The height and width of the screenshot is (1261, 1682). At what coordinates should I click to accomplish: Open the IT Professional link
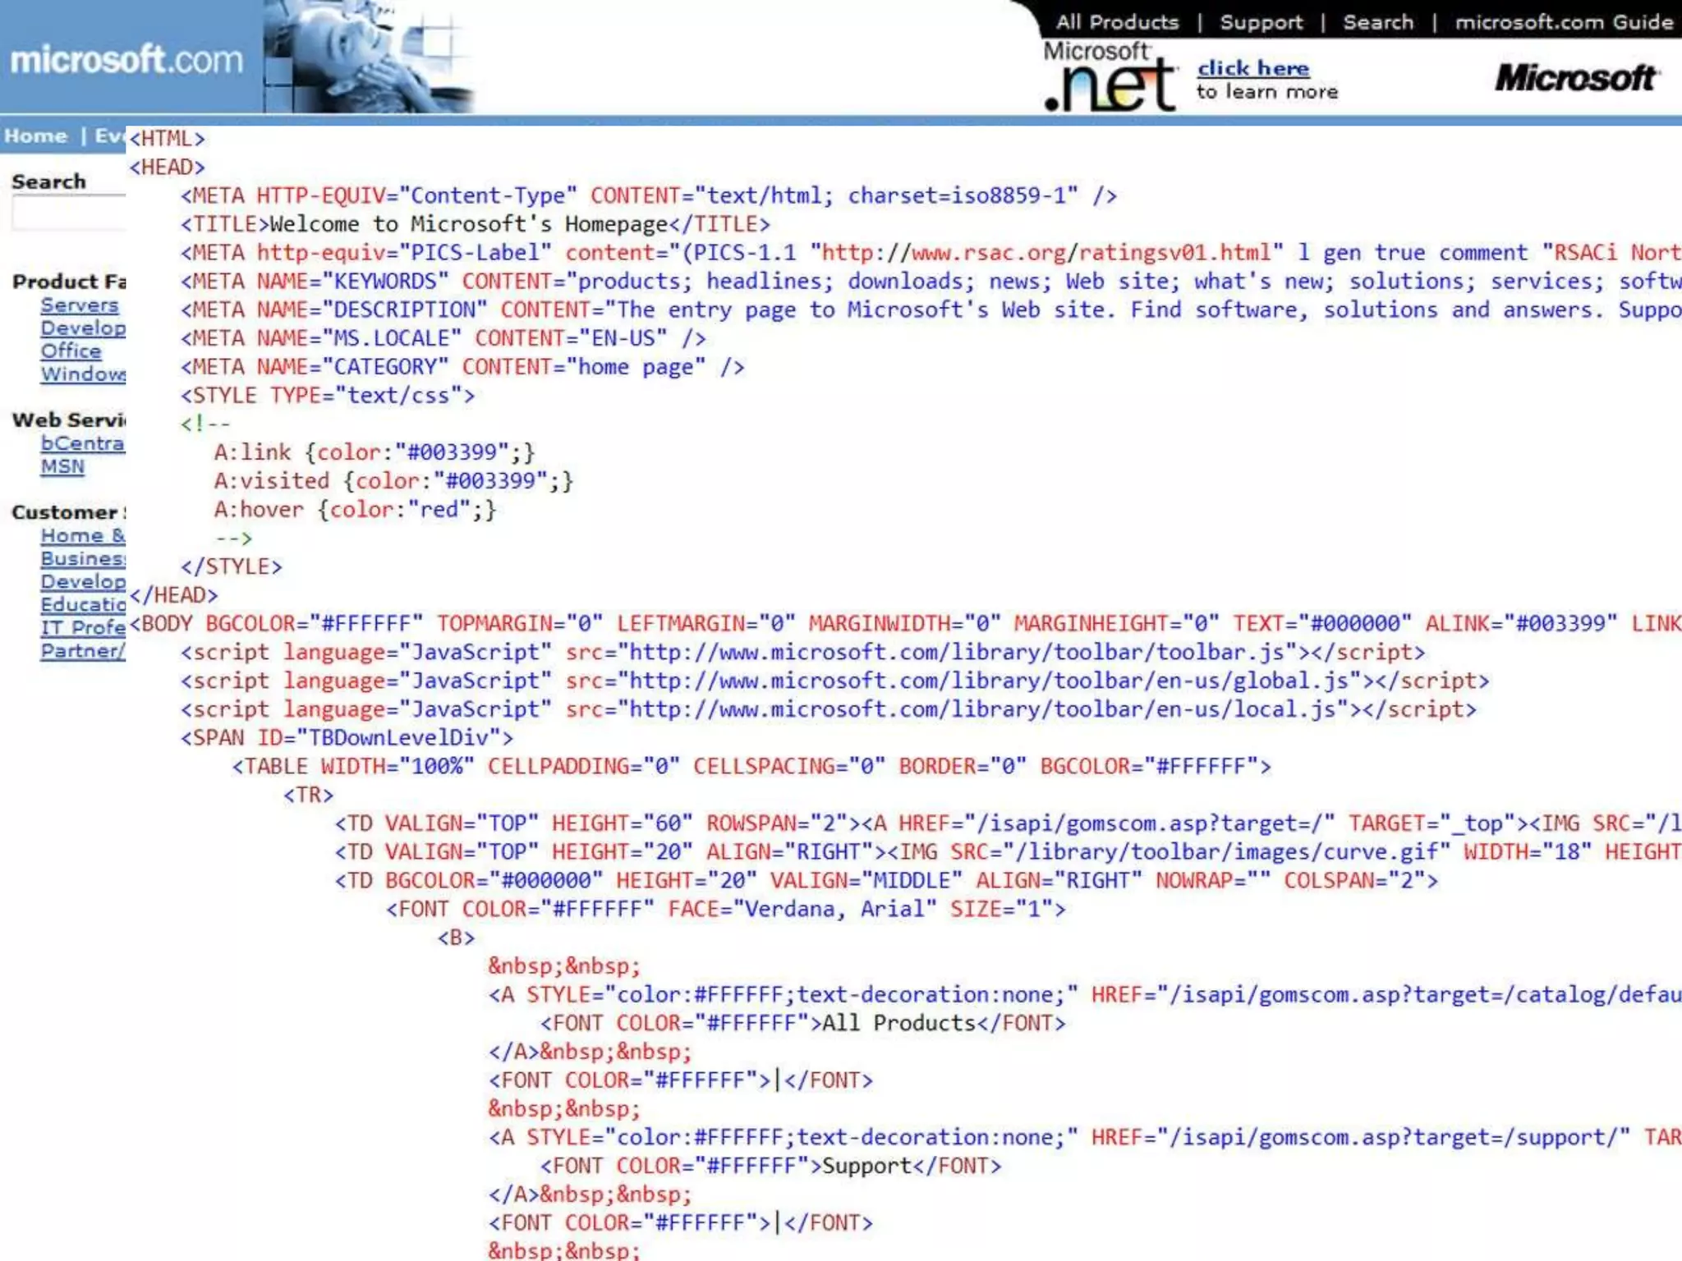tap(83, 627)
